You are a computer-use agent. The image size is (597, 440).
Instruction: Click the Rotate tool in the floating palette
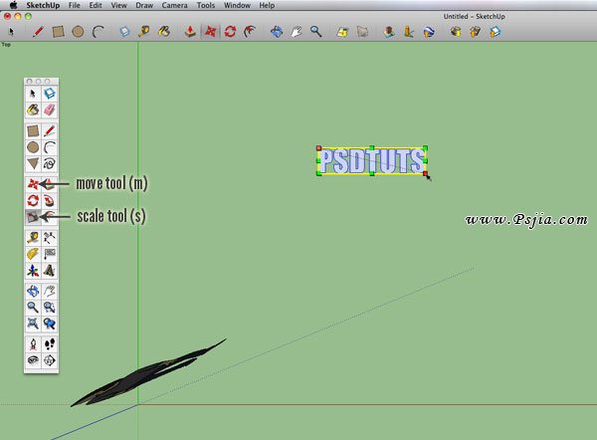click(x=33, y=200)
